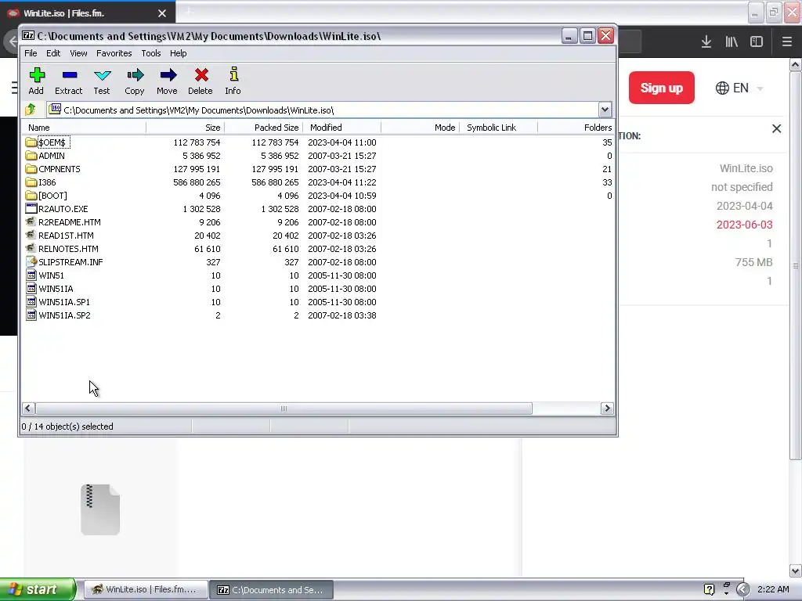The height and width of the screenshot is (601, 802).
Task: Open the Info toolbar icon
Action: [233, 74]
